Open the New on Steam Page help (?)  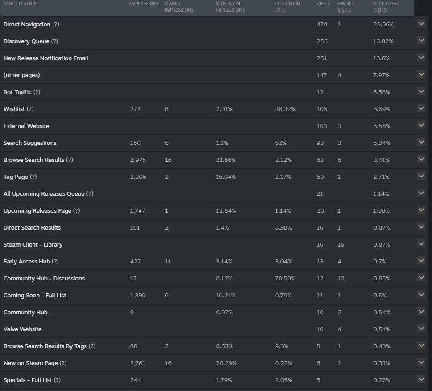[63, 363]
